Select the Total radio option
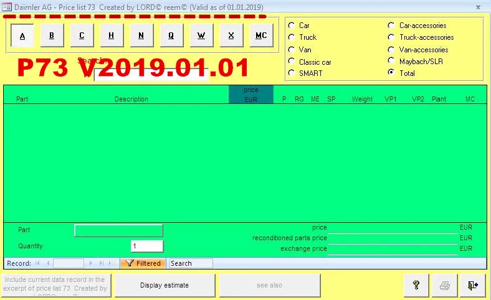 pyautogui.click(x=391, y=73)
